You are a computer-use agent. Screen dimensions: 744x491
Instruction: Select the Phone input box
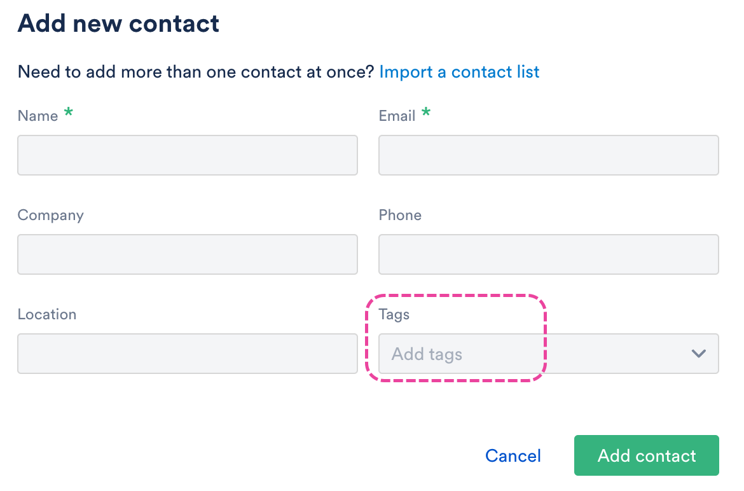[548, 254]
